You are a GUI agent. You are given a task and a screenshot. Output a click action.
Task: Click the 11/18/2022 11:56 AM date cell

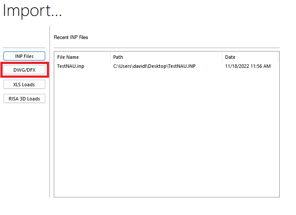tap(247, 66)
